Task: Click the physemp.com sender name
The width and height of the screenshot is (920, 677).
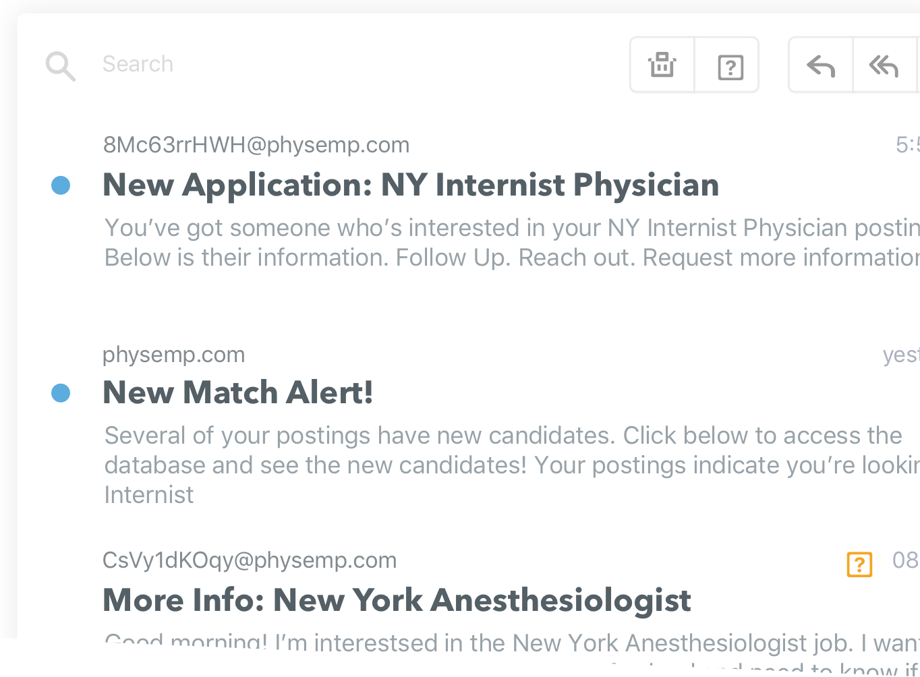Action: [173, 355]
